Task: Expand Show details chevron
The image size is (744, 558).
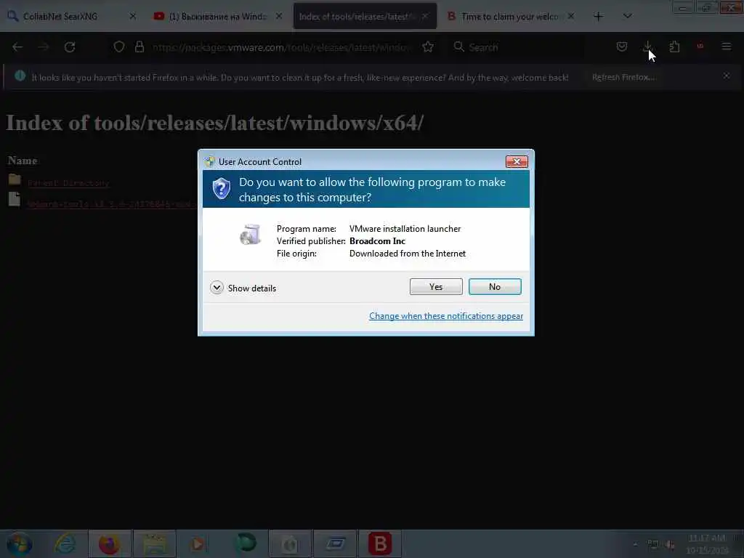Action: [217, 288]
